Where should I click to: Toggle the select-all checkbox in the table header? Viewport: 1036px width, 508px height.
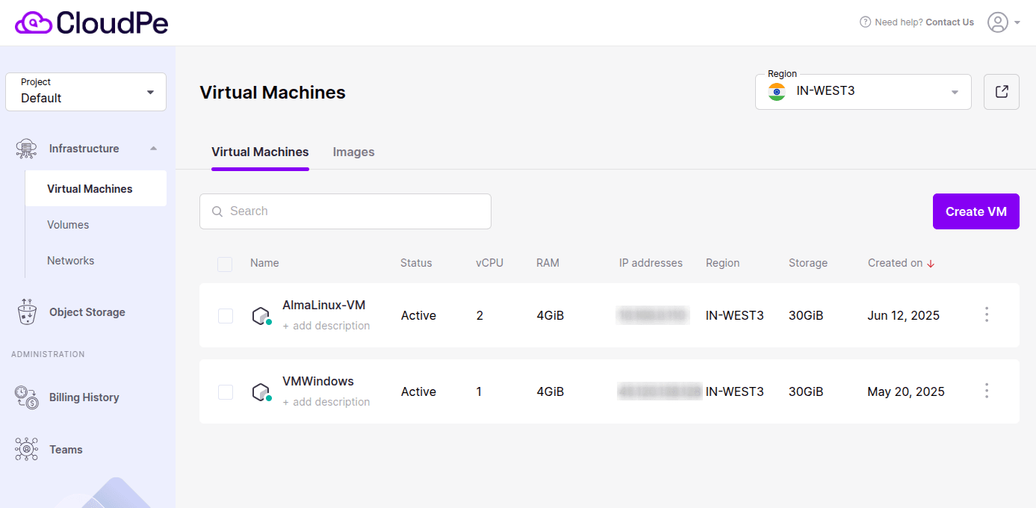[x=225, y=264]
